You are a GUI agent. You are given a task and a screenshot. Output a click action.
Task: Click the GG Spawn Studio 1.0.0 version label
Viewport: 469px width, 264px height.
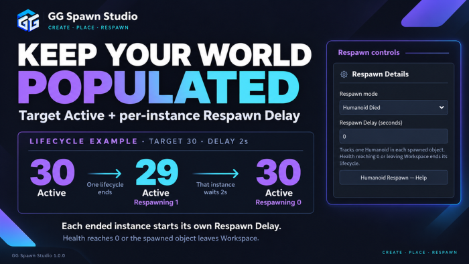click(38, 256)
